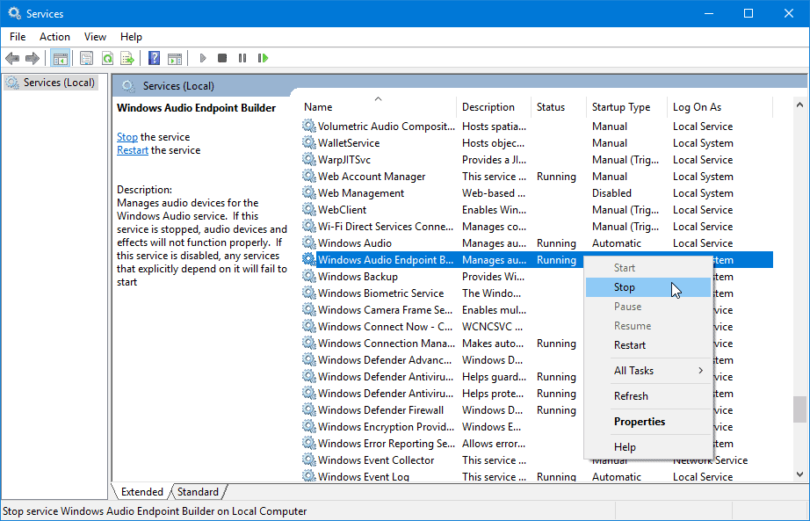This screenshot has width=810, height=521.
Task: Click the Back arrow toolbar icon
Action: pos(12,58)
